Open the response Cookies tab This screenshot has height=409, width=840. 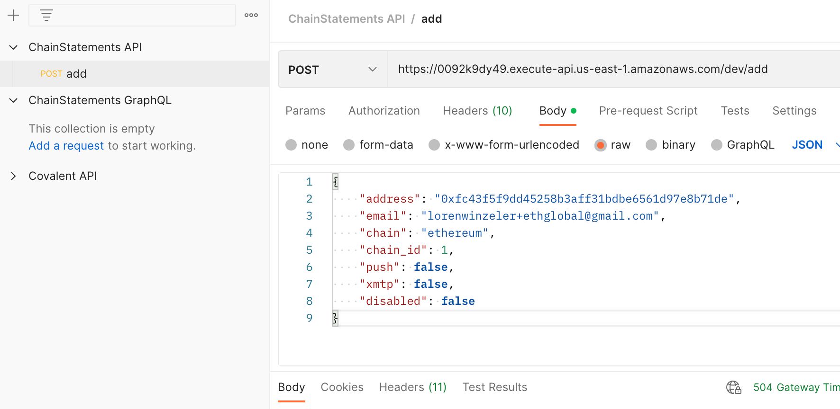pyautogui.click(x=342, y=387)
